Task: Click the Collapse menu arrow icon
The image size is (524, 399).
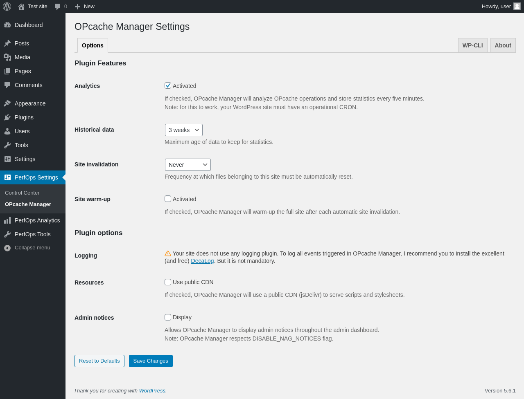Action: tap(7, 248)
